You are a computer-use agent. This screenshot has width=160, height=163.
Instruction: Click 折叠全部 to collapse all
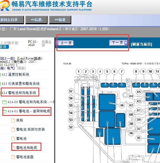click(x=47, y=43)
